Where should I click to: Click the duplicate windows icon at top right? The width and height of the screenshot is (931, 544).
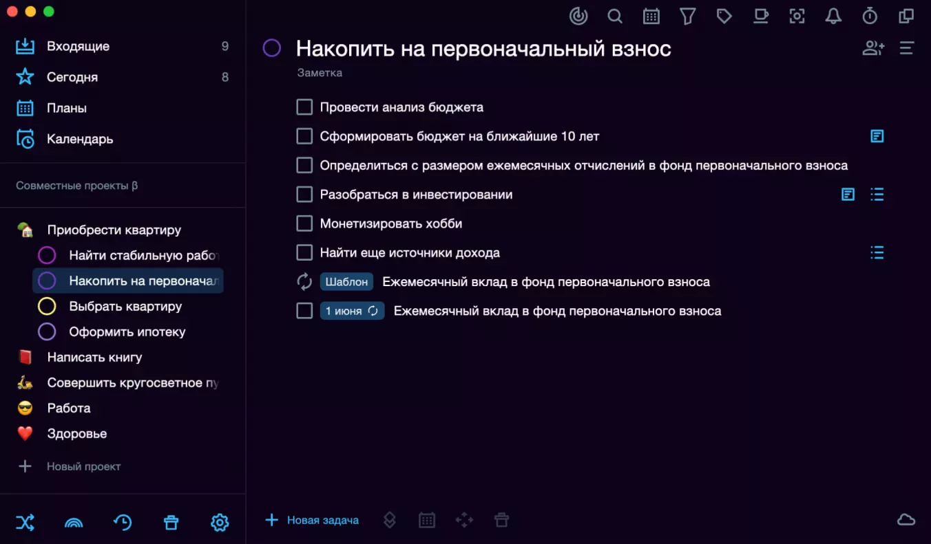[906, 16]
